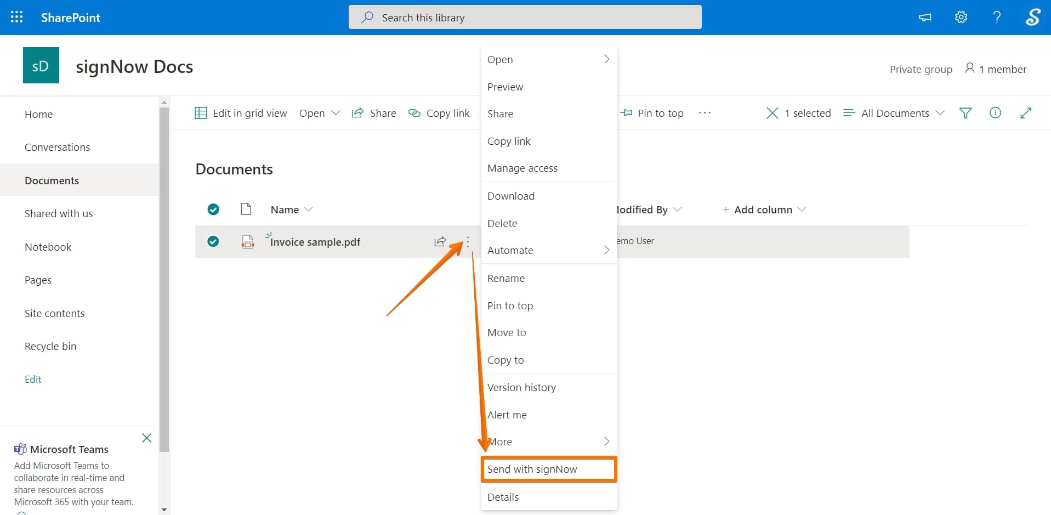Screen dimensions: 1051x515
Task: Click the file type column icon
Action: point(246,209)
